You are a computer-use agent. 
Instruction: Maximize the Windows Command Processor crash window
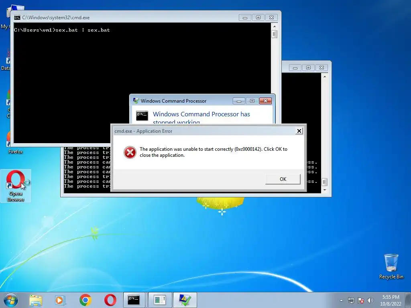pyautogui.click(x=252, y=101)
